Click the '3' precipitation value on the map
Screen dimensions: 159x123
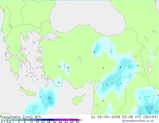coord(49,98)
